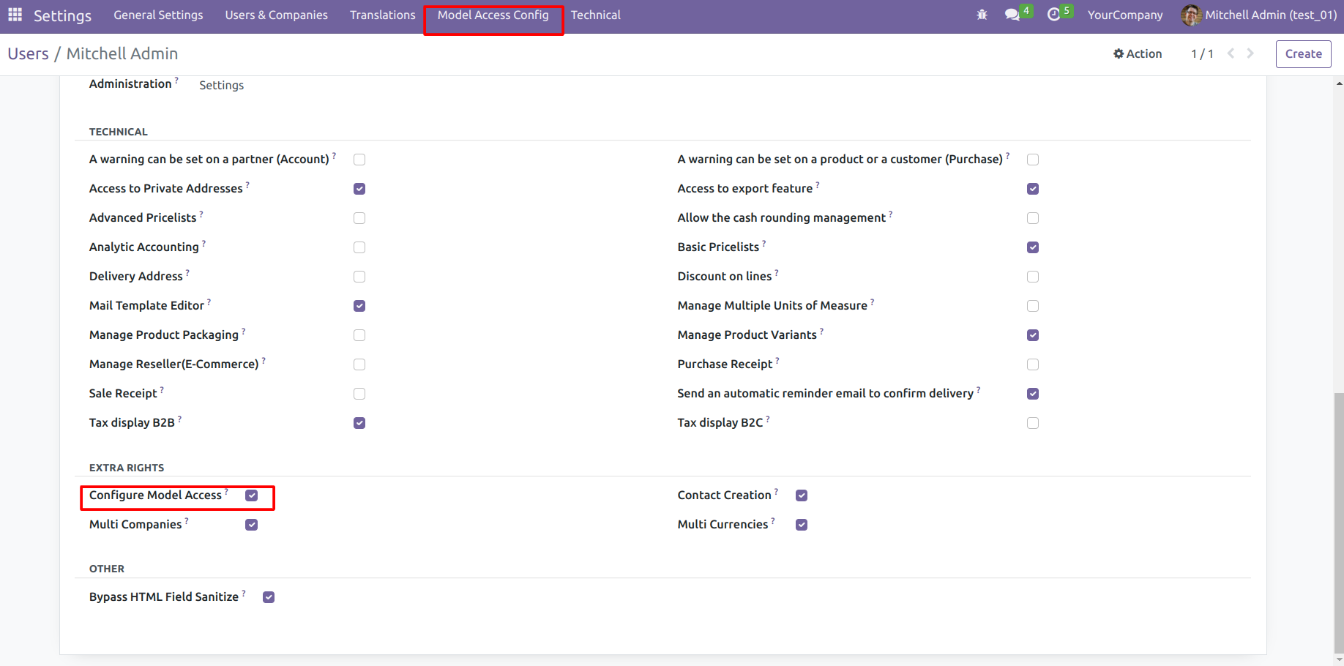Disable Access to export feature checkbox
The height and width of the screenshot is (666, 1344).
pos(1033,189)
